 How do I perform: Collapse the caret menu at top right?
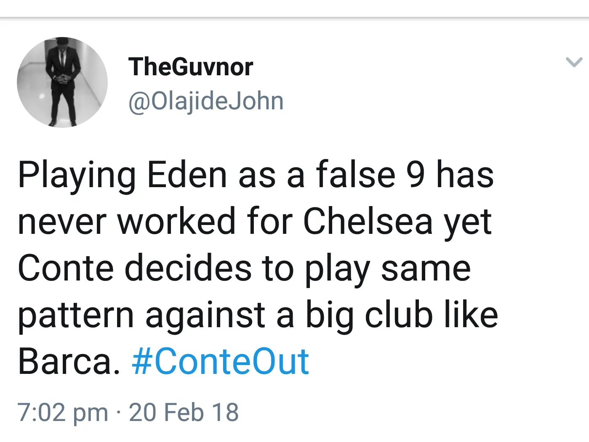[573, 62]
